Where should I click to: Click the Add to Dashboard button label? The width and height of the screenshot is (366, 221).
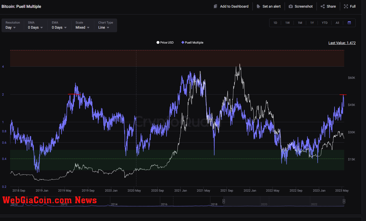pyautogui.click(x=234, y=6)
